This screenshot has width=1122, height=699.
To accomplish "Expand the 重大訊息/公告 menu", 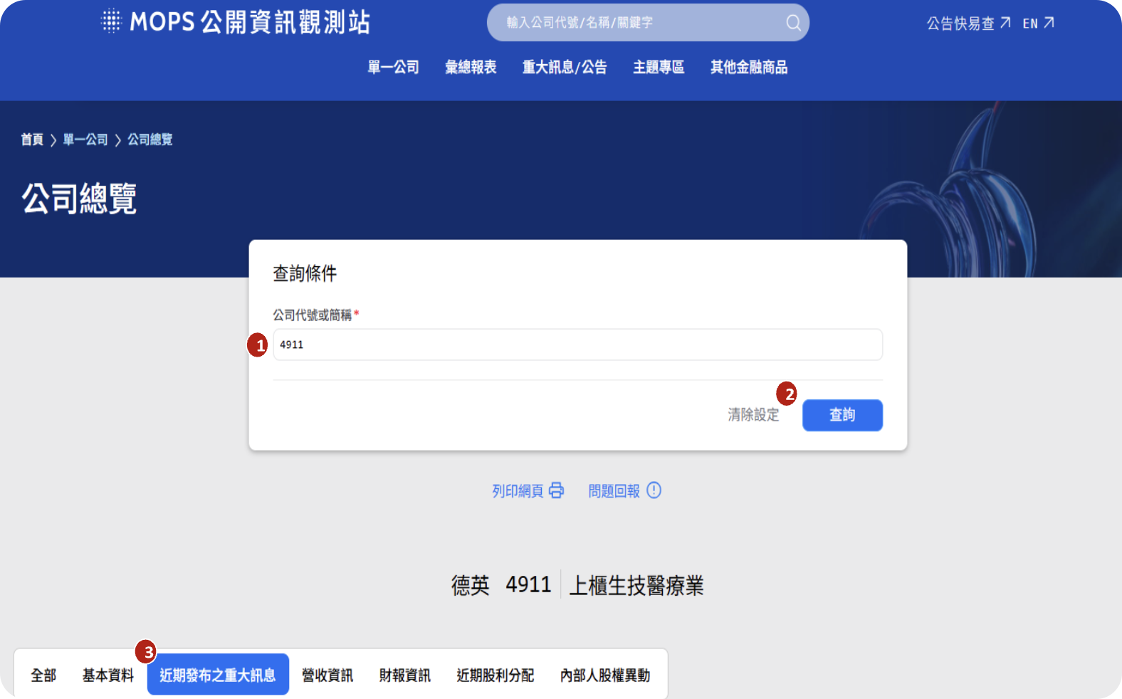I will 565,68.
